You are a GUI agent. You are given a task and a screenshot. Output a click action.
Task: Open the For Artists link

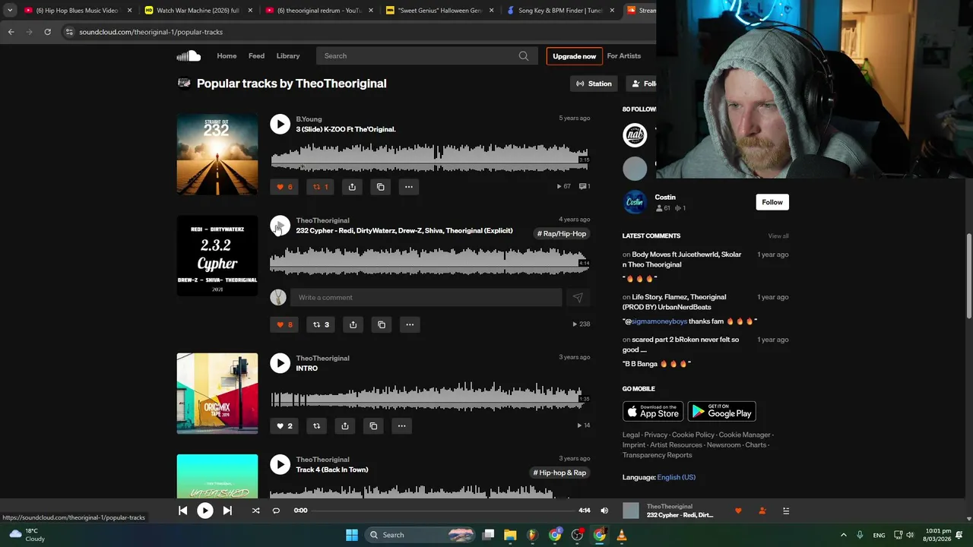coord(623,55)
